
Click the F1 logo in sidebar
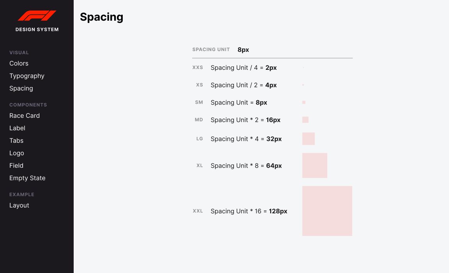point(37,16)
